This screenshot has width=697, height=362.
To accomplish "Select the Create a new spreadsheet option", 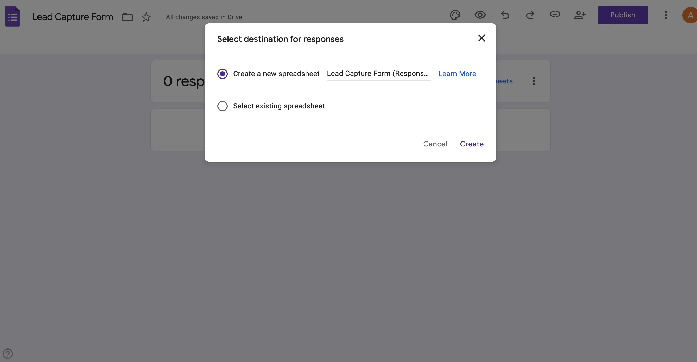I will click(222, 74).
